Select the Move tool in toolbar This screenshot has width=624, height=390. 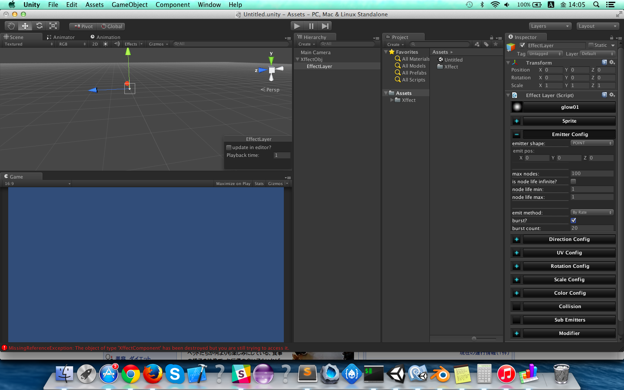(x=25, y=26)
